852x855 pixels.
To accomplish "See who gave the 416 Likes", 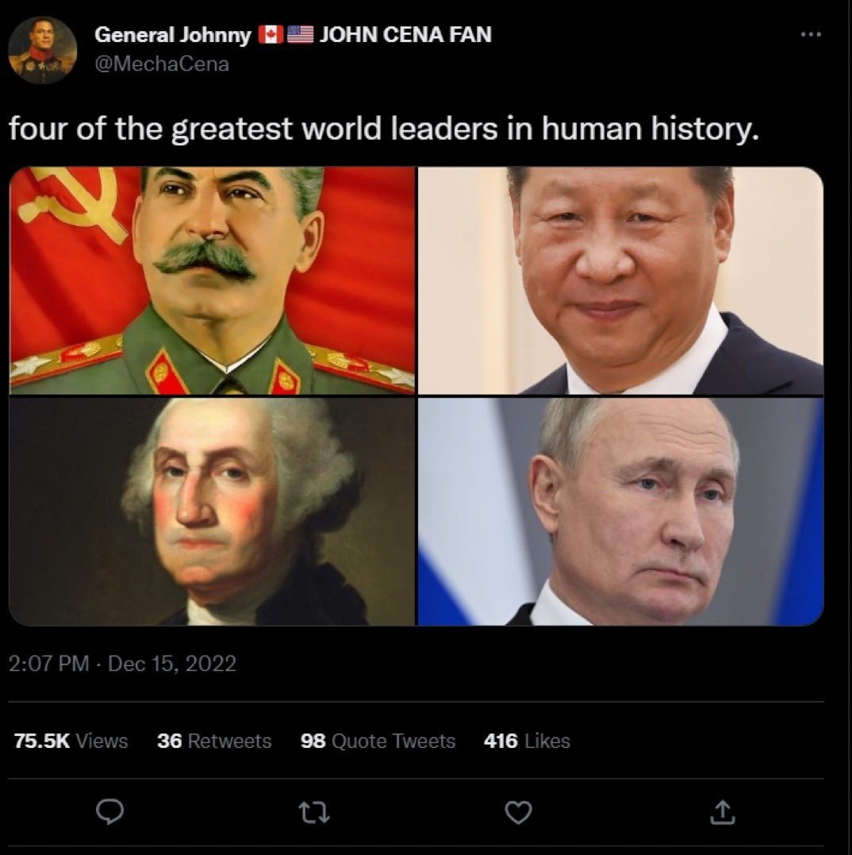I will [x=527, y=741].
